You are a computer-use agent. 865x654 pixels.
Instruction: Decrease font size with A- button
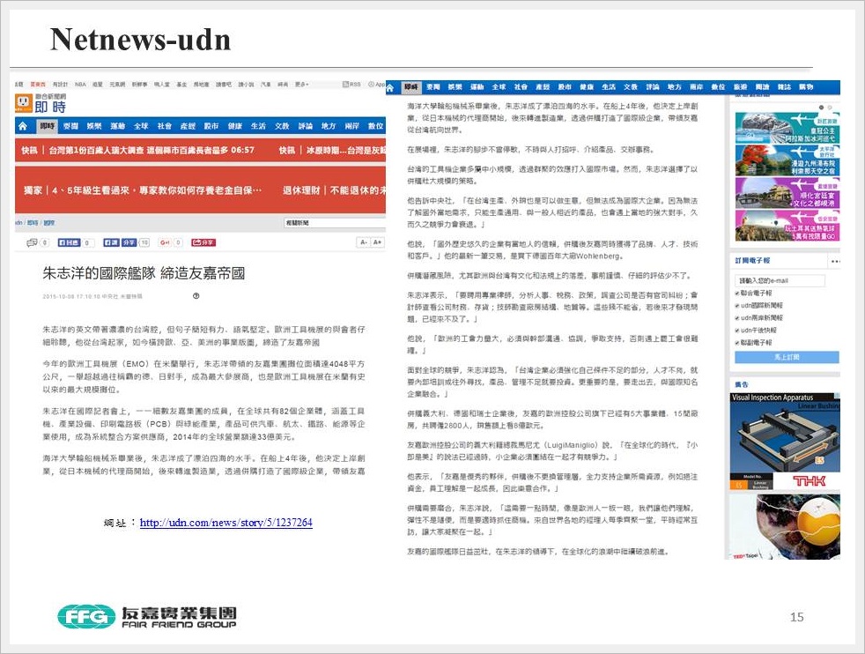pos(364,242)
